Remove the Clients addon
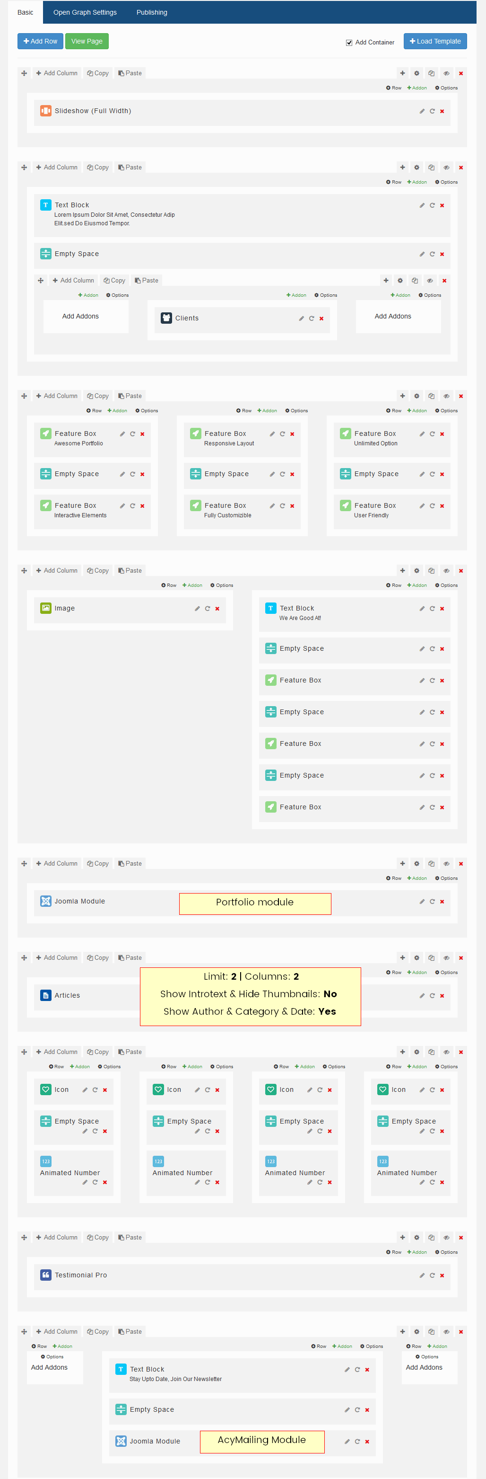This screenshot has height=1479, width=486. [x=321, y=319]
